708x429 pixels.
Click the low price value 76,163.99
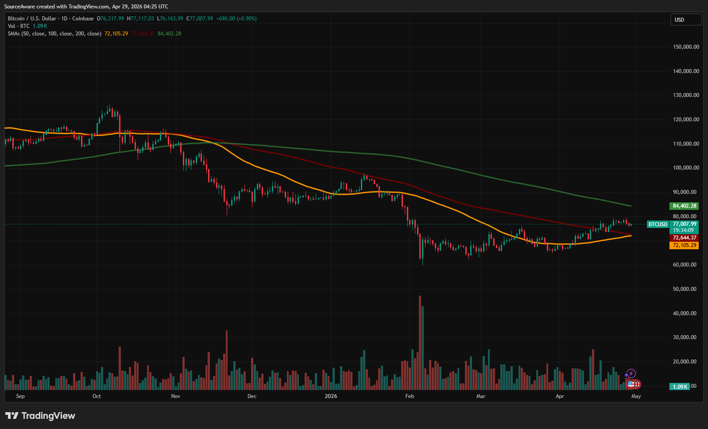(170, 19)
